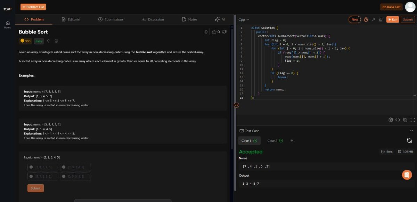Click the Nums input field value
Viewport: 417px width, 202px height.
coord(326,167)
